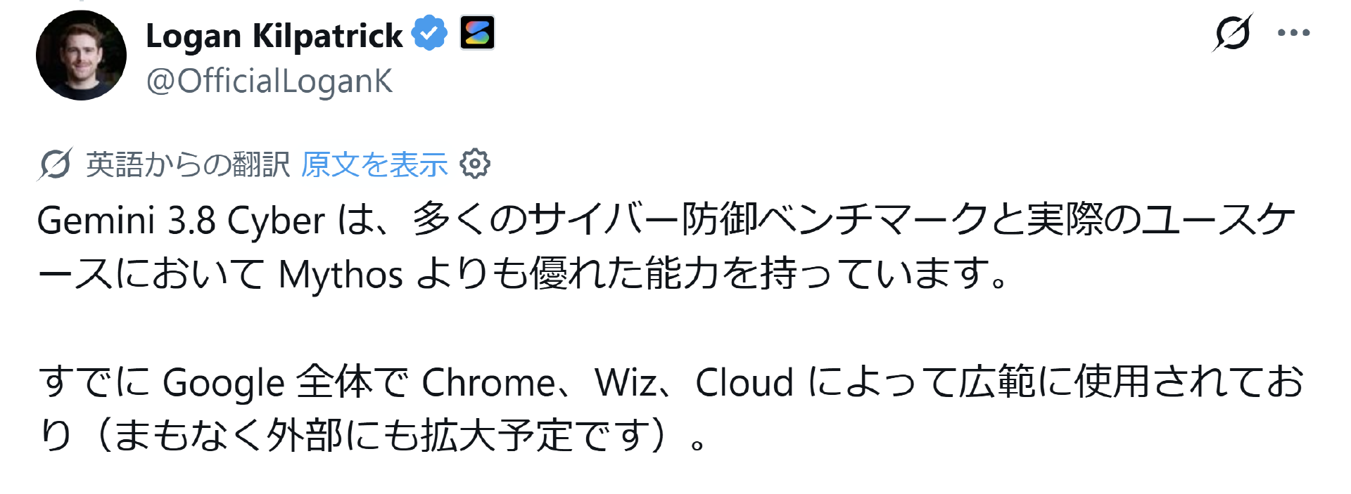Click the blue verified checkmark badge
The height and width of the screenshot is (494, 1351).
[x=429, y=34]
